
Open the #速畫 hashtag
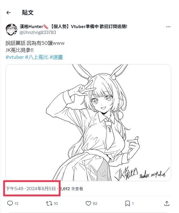56,57
